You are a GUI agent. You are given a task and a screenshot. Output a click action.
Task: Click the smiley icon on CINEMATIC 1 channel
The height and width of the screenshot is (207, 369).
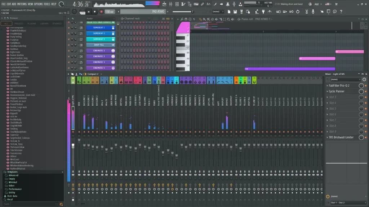click(113, 51)
